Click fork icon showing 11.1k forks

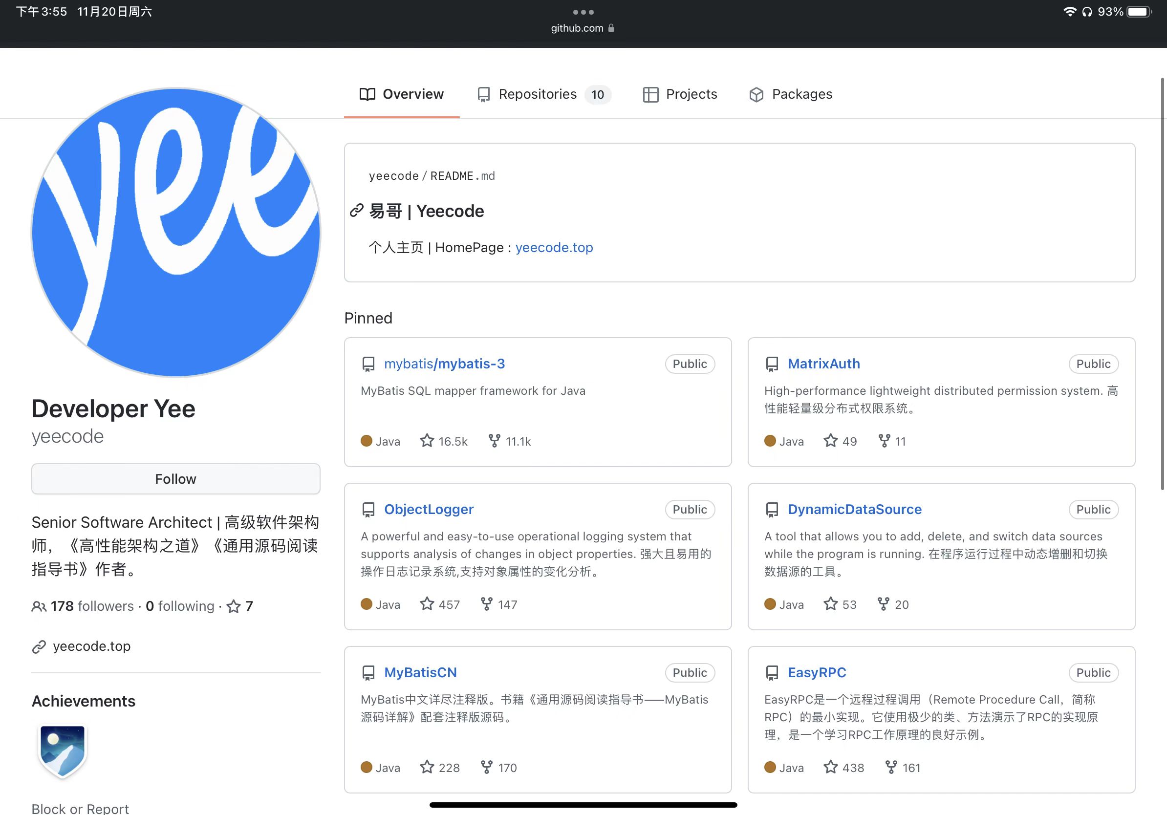click(x=494, y=441)
